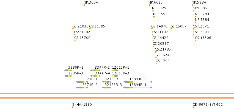The height and width of the screenshot is (109, 234).
Task: Open the GS:21038 label link
Action: 81,26
